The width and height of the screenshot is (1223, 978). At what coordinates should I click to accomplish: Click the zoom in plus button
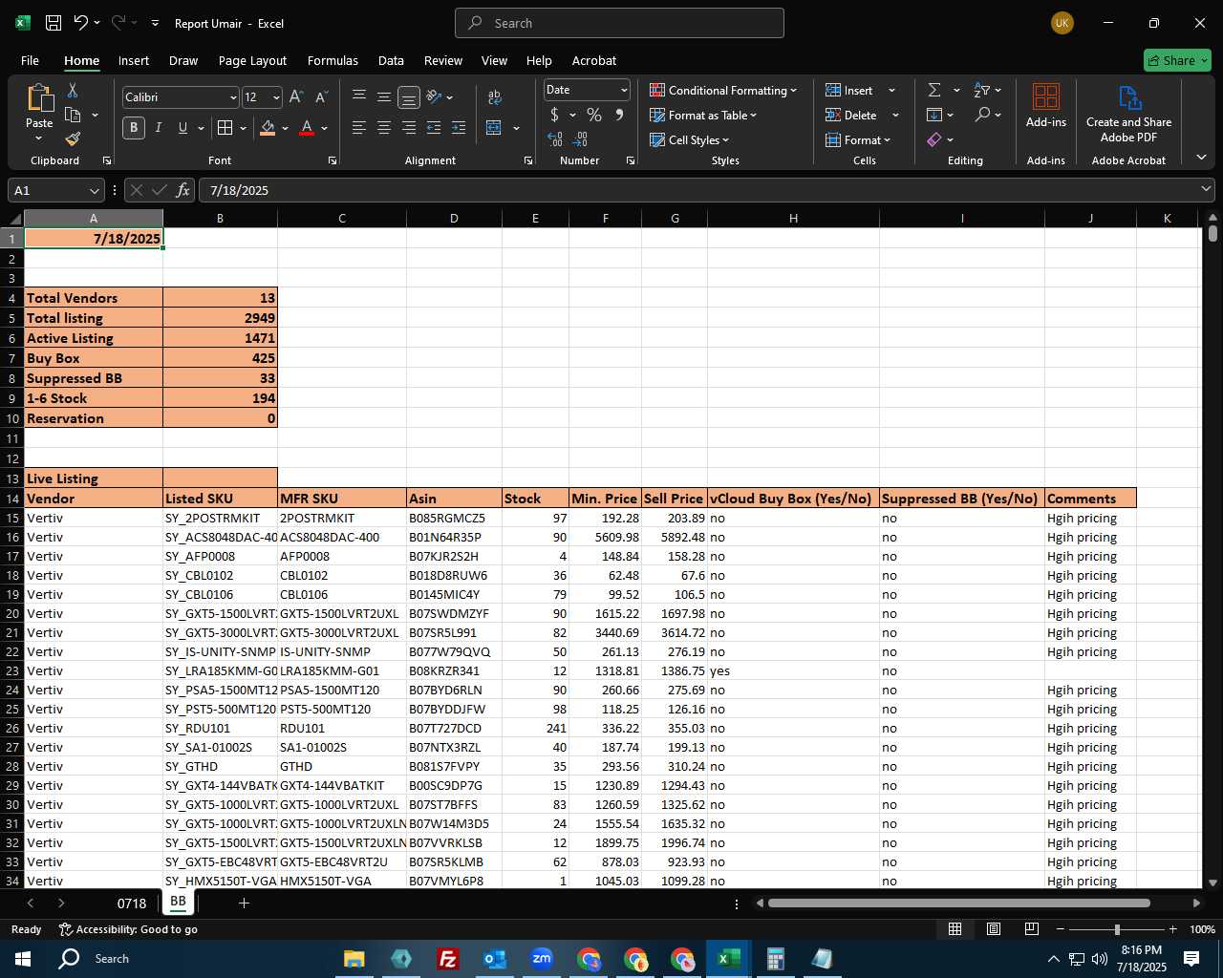(1172, 929)
